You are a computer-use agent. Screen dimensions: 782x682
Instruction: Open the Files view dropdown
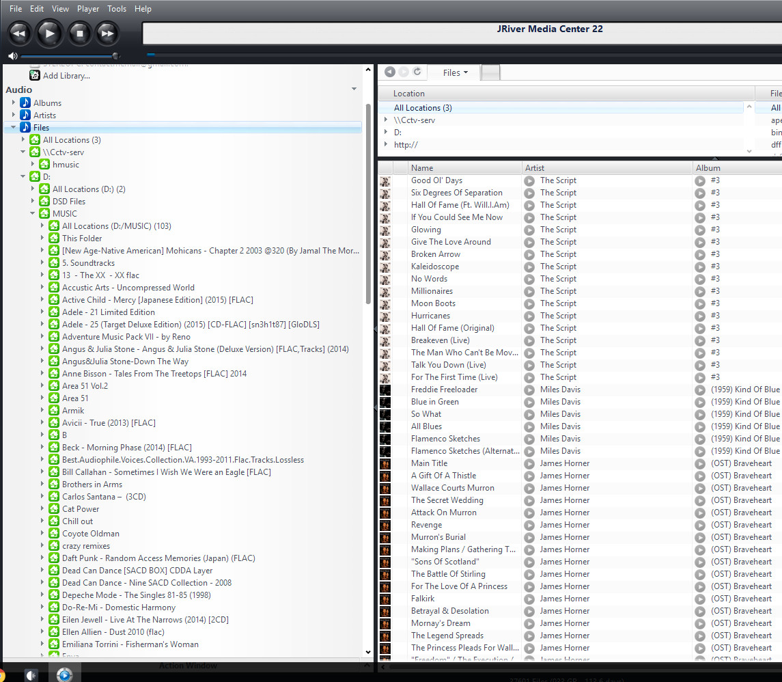[456, 73]
